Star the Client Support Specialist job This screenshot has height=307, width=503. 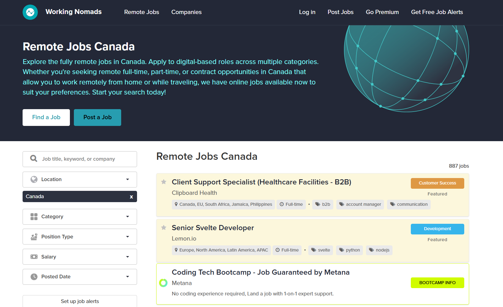click(x=164, y=182)
